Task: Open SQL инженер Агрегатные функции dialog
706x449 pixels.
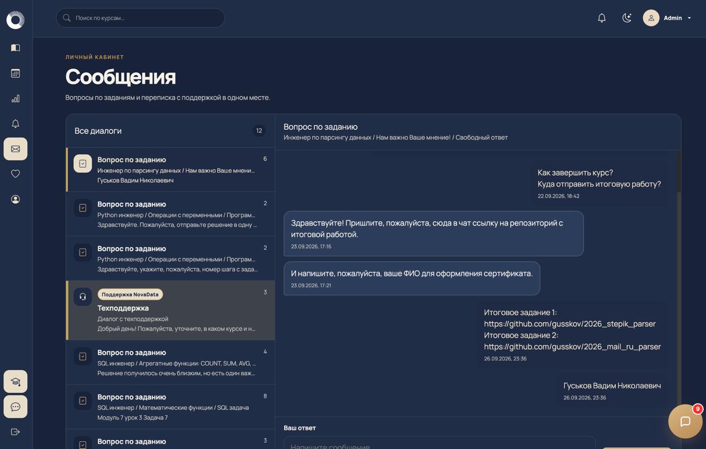Action: (170, 363)
